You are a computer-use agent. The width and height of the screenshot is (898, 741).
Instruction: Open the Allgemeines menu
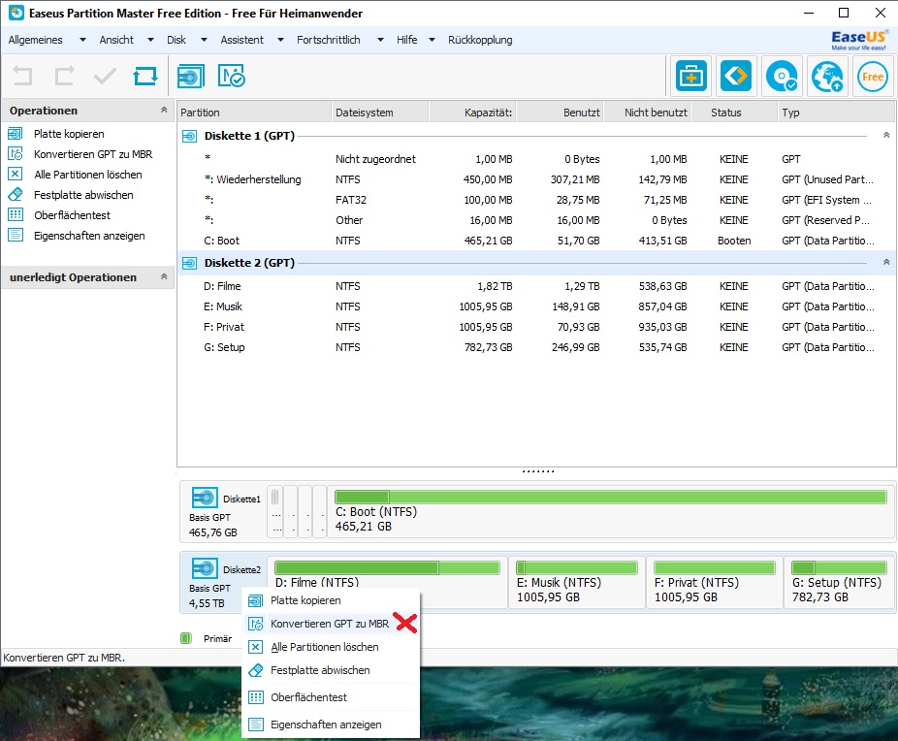coord(36,40)
